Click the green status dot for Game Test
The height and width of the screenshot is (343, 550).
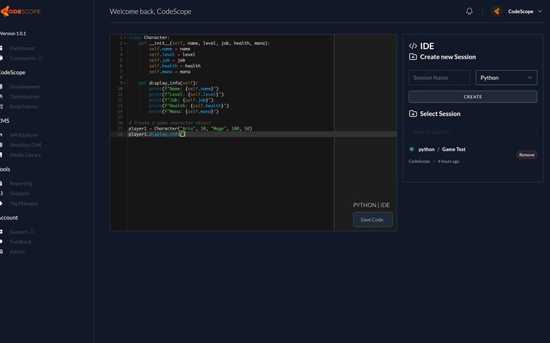[x=411, y=149]
